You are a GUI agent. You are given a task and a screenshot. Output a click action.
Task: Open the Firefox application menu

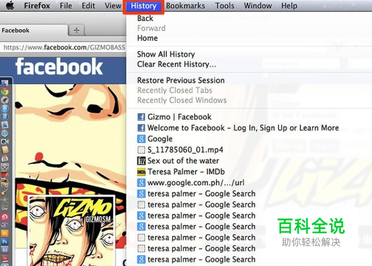pyautogui.click(x=37, y=5)
